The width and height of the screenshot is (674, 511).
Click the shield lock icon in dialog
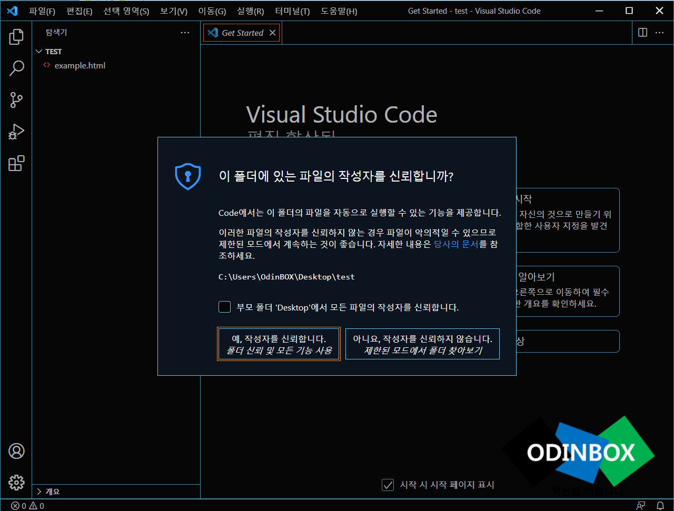click(x=188, y=176)
